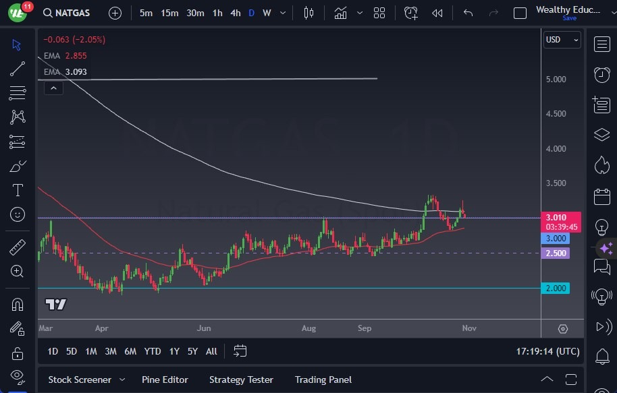This screenshot has width=617, height=393.
Task: Start bar replay mode
Action: click(437, 13)
